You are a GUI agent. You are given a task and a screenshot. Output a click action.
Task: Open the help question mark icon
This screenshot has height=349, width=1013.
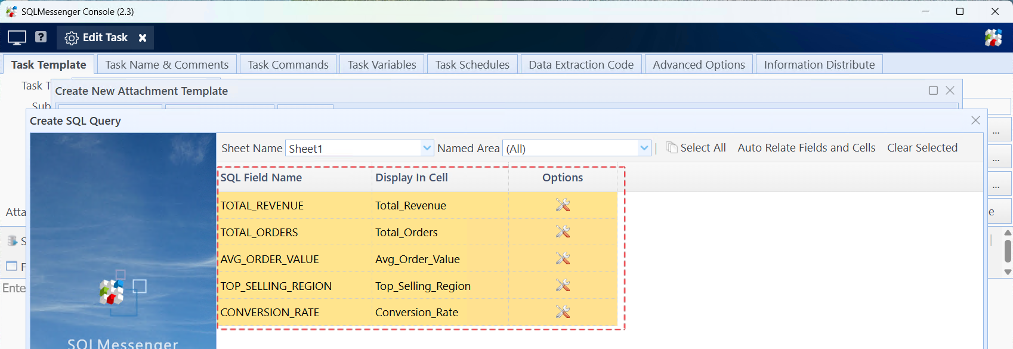[41, 37]
